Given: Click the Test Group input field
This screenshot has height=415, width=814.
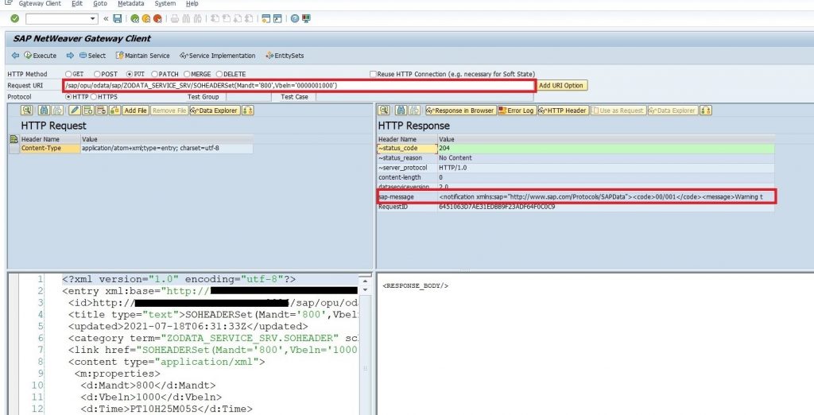Looking at the screenshot, I should point(248,97).
